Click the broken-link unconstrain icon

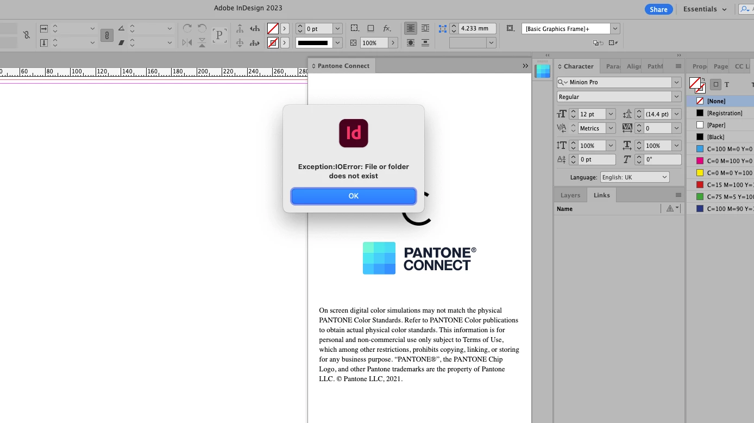point(27,35)
